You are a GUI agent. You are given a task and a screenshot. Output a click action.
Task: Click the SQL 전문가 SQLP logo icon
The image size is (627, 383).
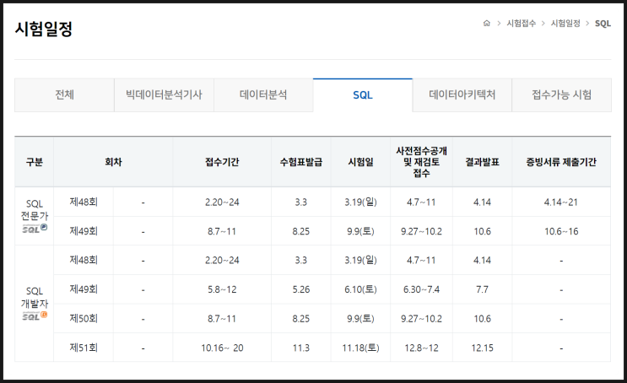pos(35,229)
